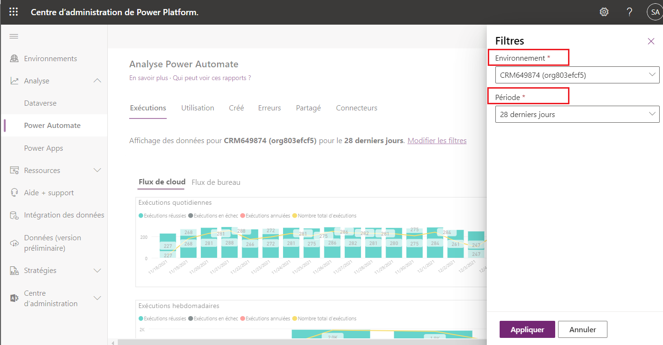Open Dataverse analytics
Screen dimensions: 663x345
coord(40,103)
